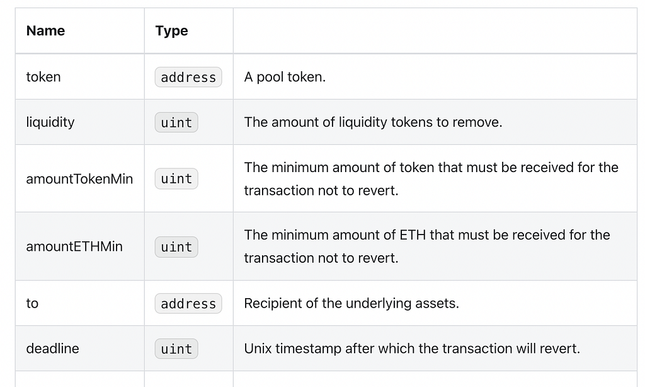This screenshot has height=387, width=645.
Task: Click the uint badge in liquidity row
Action: coord(176,122)
